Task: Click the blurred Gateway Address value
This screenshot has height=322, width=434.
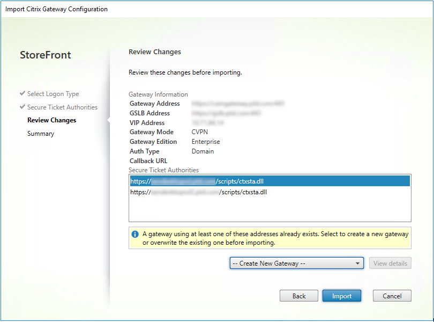Action: (238, 104)
